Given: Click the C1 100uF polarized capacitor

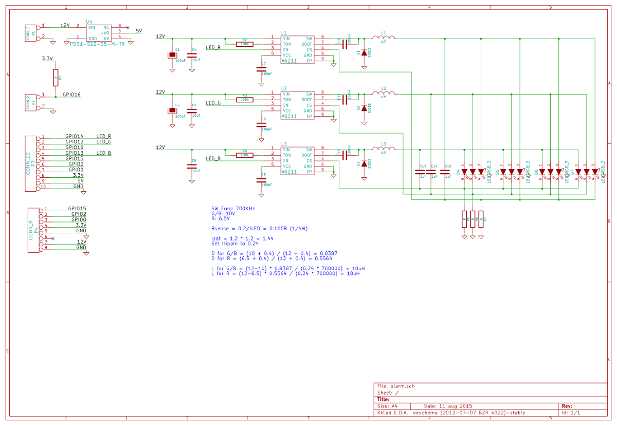Looking at the screenshot, I should tap(172, 56).
